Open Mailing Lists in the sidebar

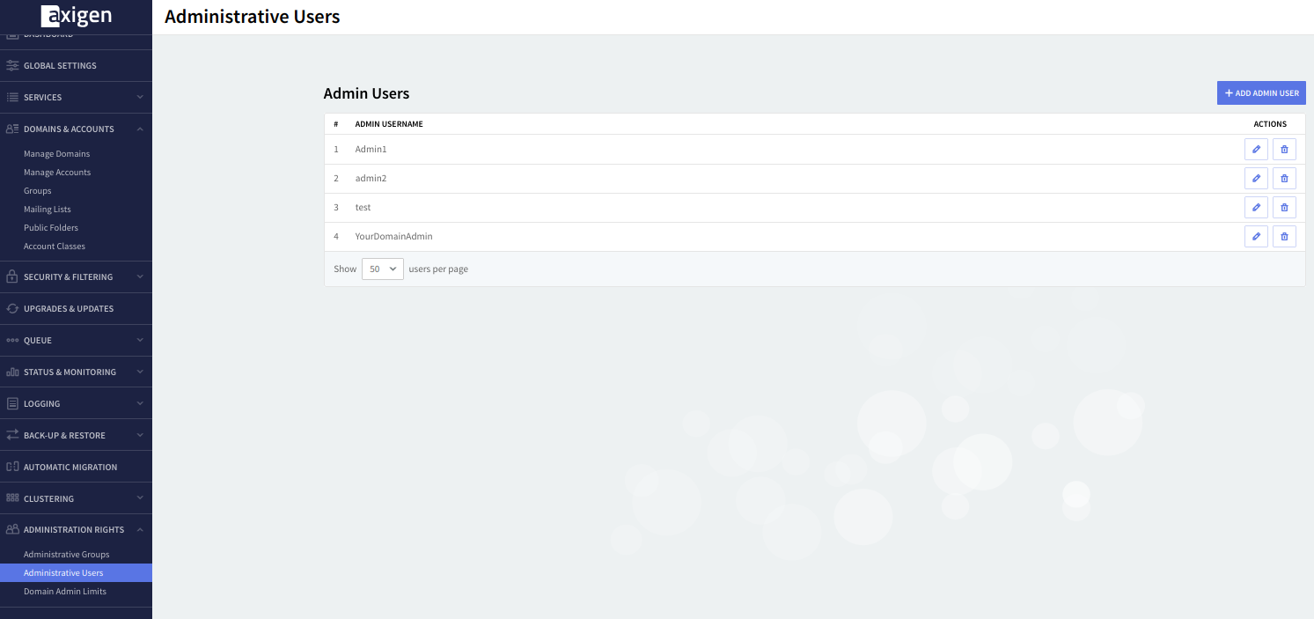[x=47, y=210]
